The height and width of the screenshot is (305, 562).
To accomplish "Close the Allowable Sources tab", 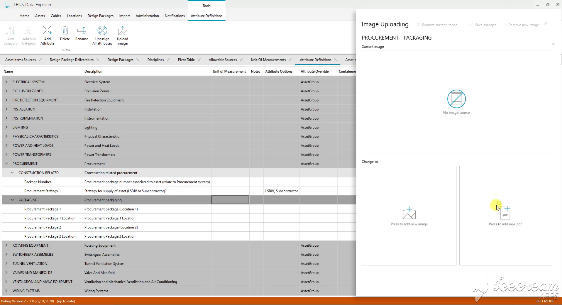I will coord(241,60).
